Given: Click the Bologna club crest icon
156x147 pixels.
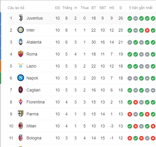Looking at the screenshot, I should tap(21, 138).
